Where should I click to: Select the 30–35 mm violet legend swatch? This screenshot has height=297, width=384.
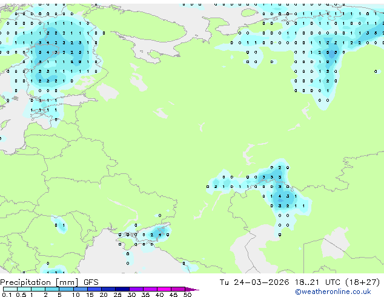click(136, 289)
